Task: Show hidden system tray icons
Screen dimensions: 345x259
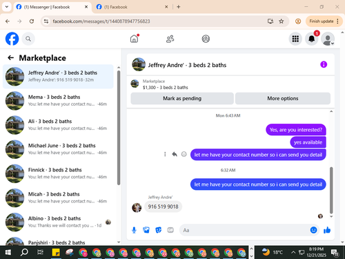Action: click(x=293, y=252)
